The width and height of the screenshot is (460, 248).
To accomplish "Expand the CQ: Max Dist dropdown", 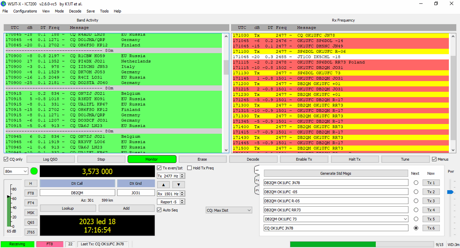I will point(229,210).
